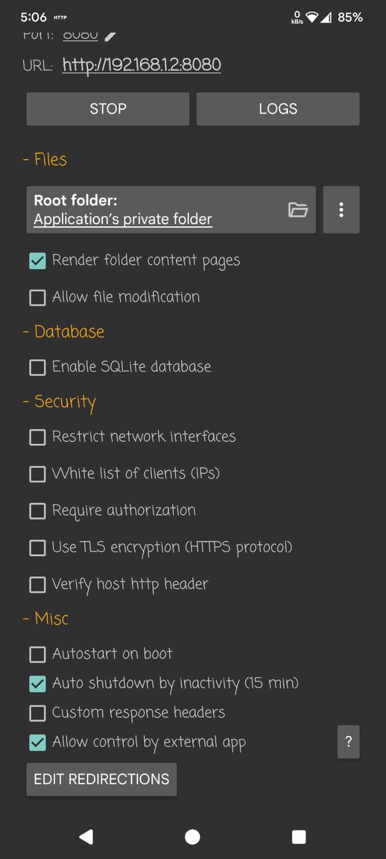
Task: Enable Allow file modification
Action: point(37,297)
